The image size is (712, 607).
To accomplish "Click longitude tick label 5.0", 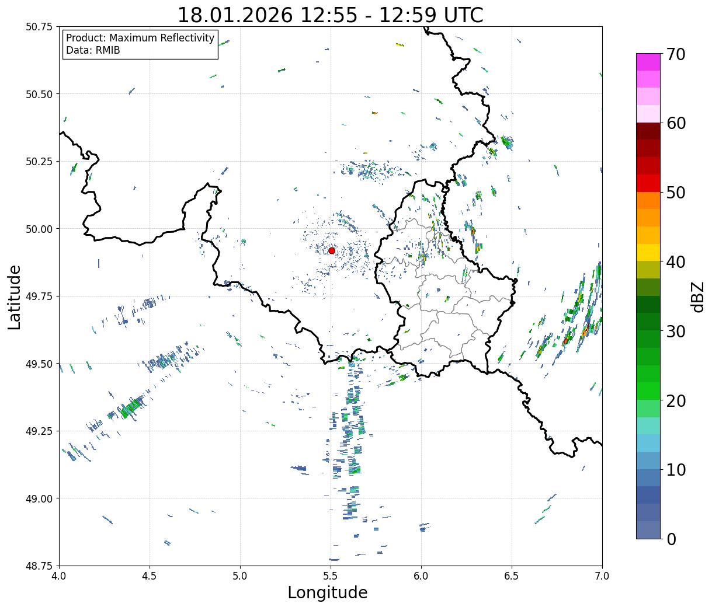I will coord(240,576).
